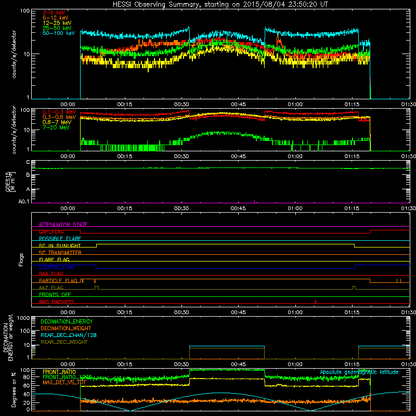416x416 pixels.
Task: Pick the SAA_FLAG label
Action: click(51, 274)
